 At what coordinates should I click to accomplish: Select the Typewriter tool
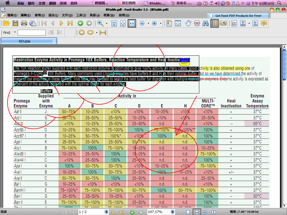pyautogui.click(x=255, y=23)
